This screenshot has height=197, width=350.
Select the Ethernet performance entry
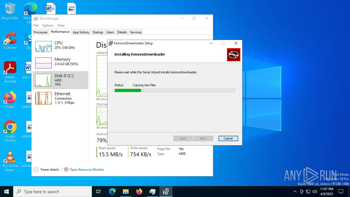(60, 98)
